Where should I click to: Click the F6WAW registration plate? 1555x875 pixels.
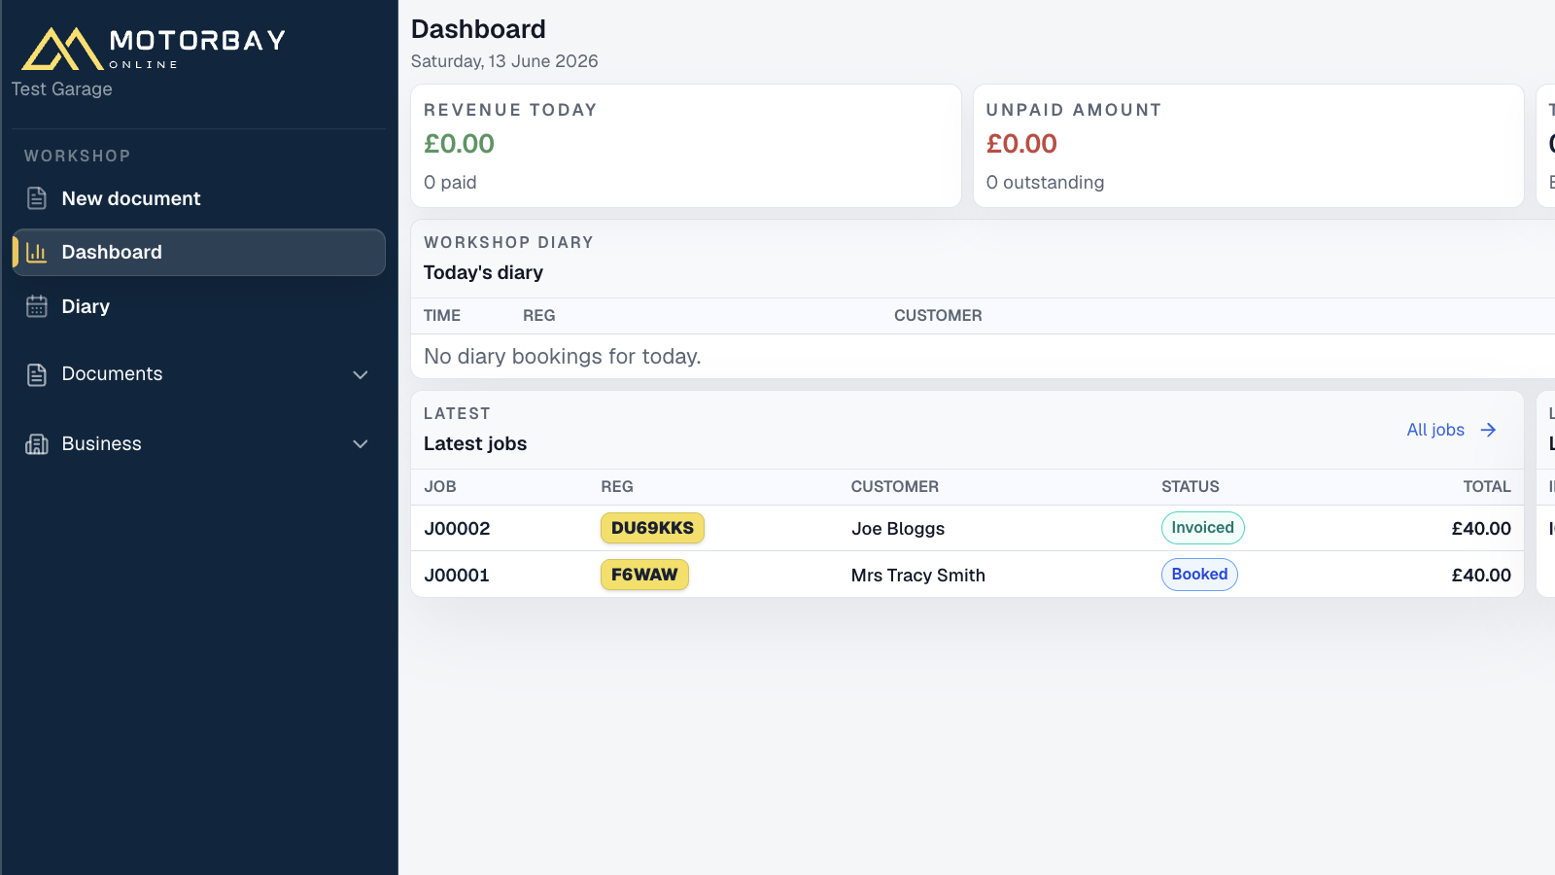click(x=644, y=575)
